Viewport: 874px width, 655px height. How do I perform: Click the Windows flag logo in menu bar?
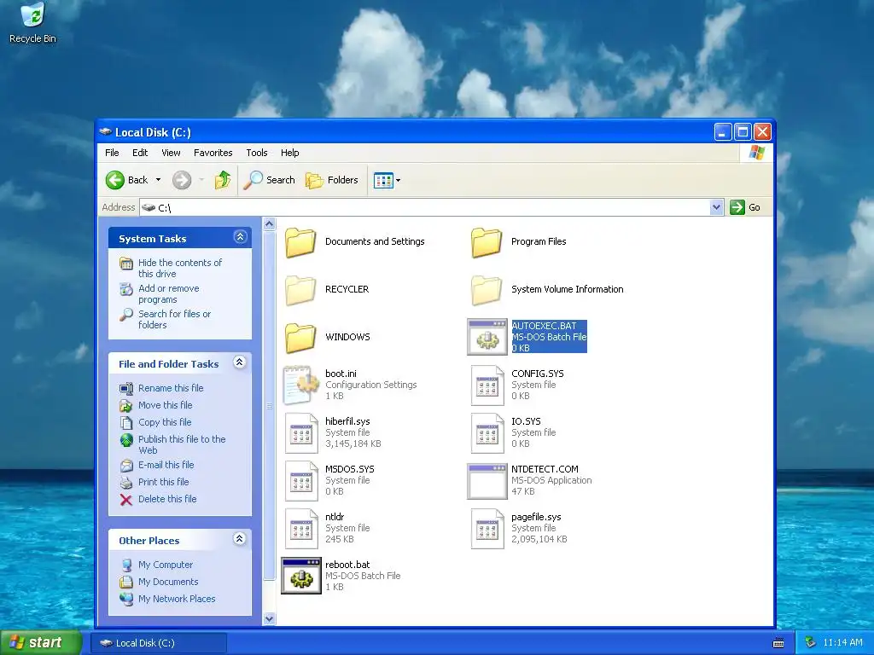756,153
